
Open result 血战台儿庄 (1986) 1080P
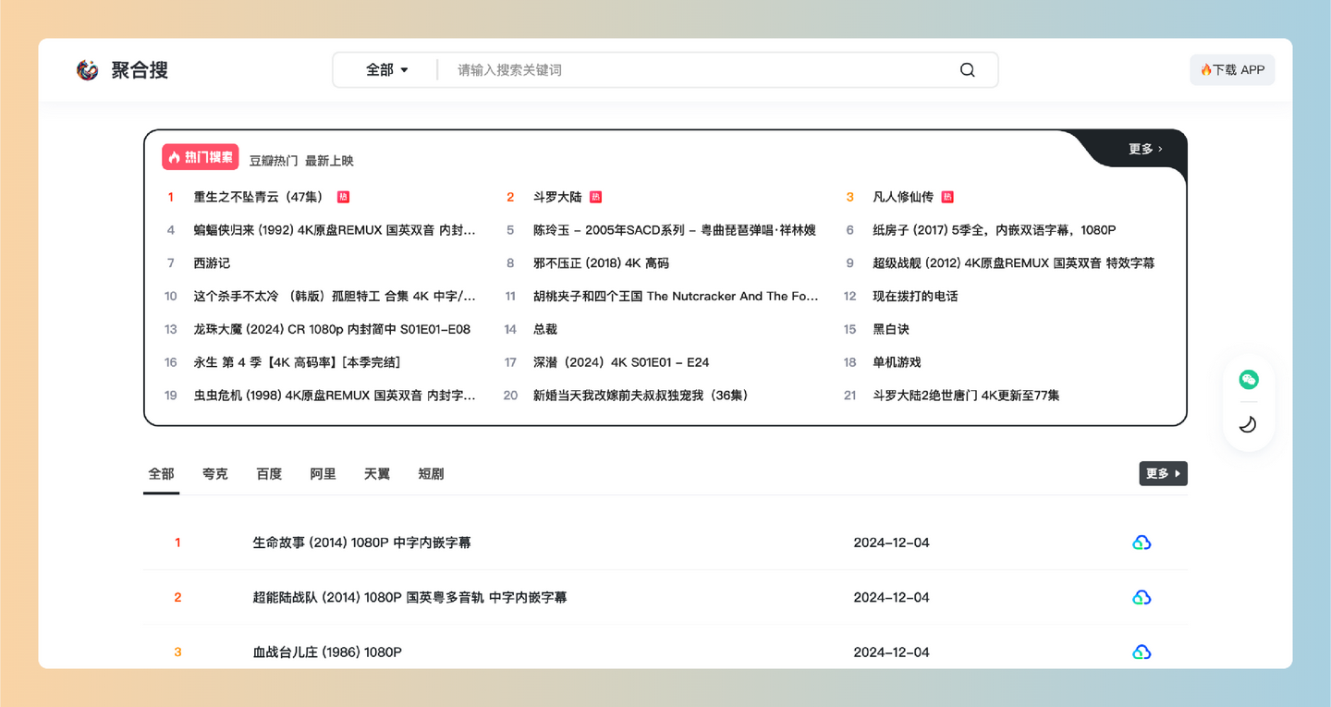coord(327,652)
